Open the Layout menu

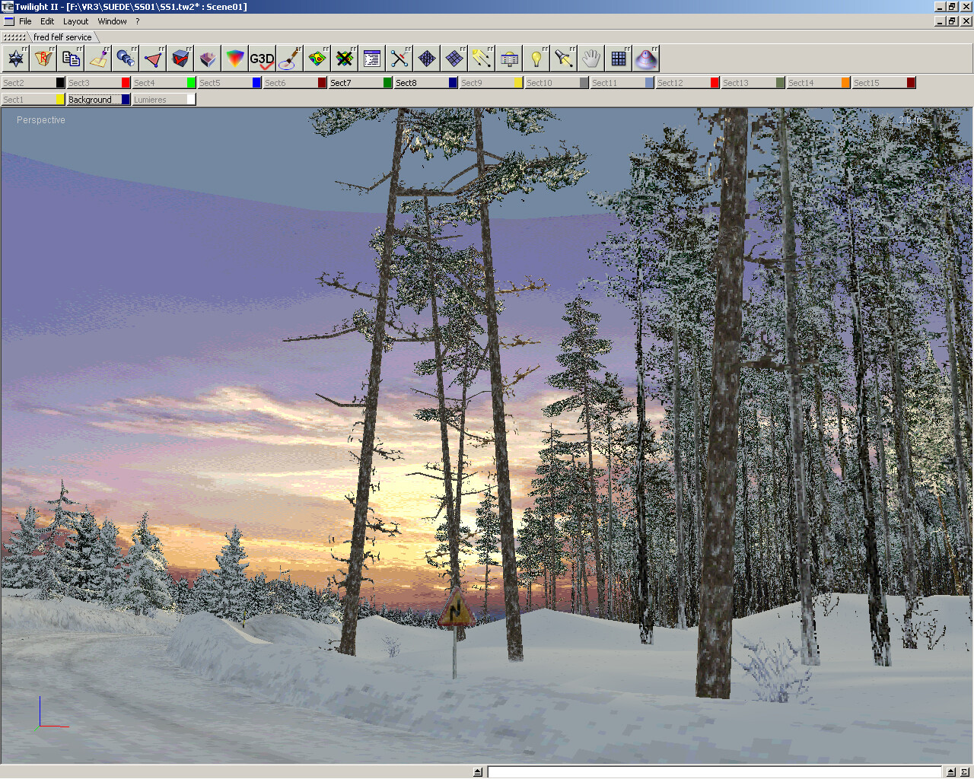[75, 21]
